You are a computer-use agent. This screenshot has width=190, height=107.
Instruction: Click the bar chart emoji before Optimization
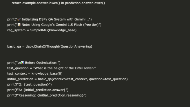tap(22, 63)
